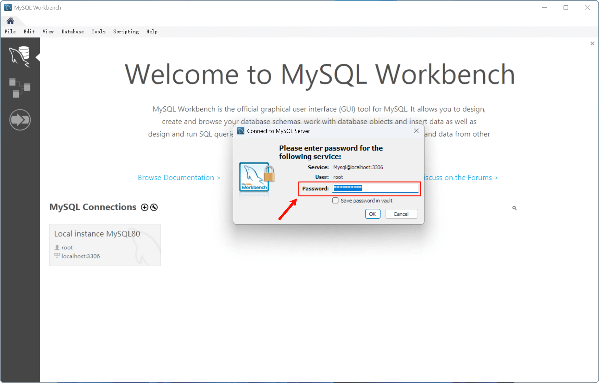
Task: Close the Connect to MySQL Server dialog
Action: (x=416, y=131)
